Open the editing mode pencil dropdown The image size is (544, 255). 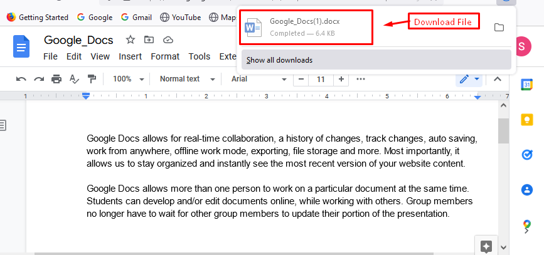coord(469,80)
